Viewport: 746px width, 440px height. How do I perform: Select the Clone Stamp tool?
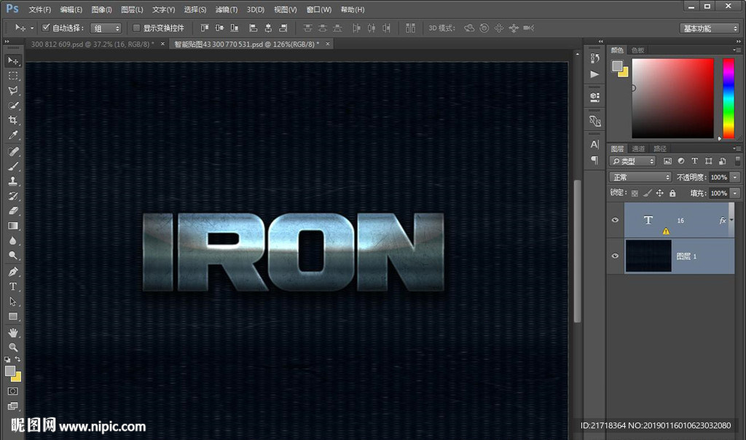click(13, 181)
